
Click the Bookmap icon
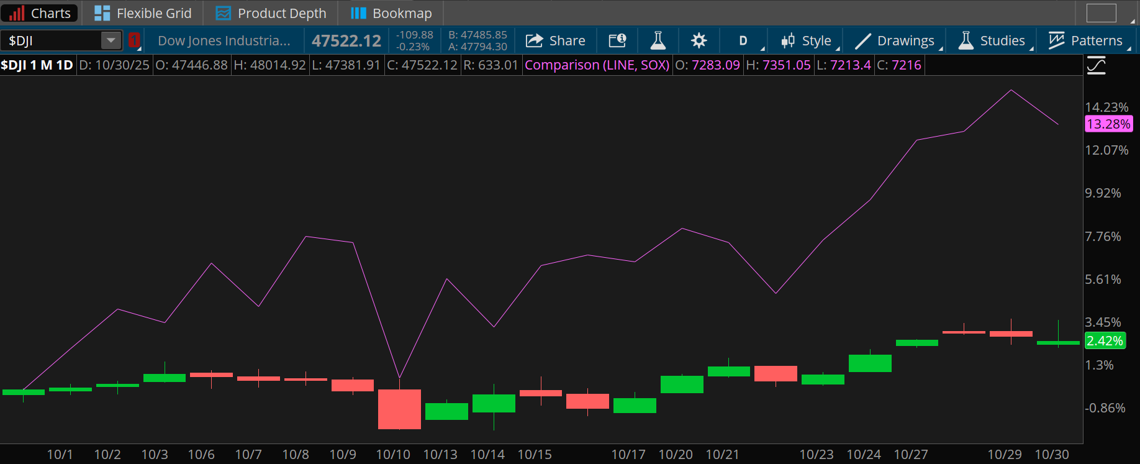(x=358, y=13)
